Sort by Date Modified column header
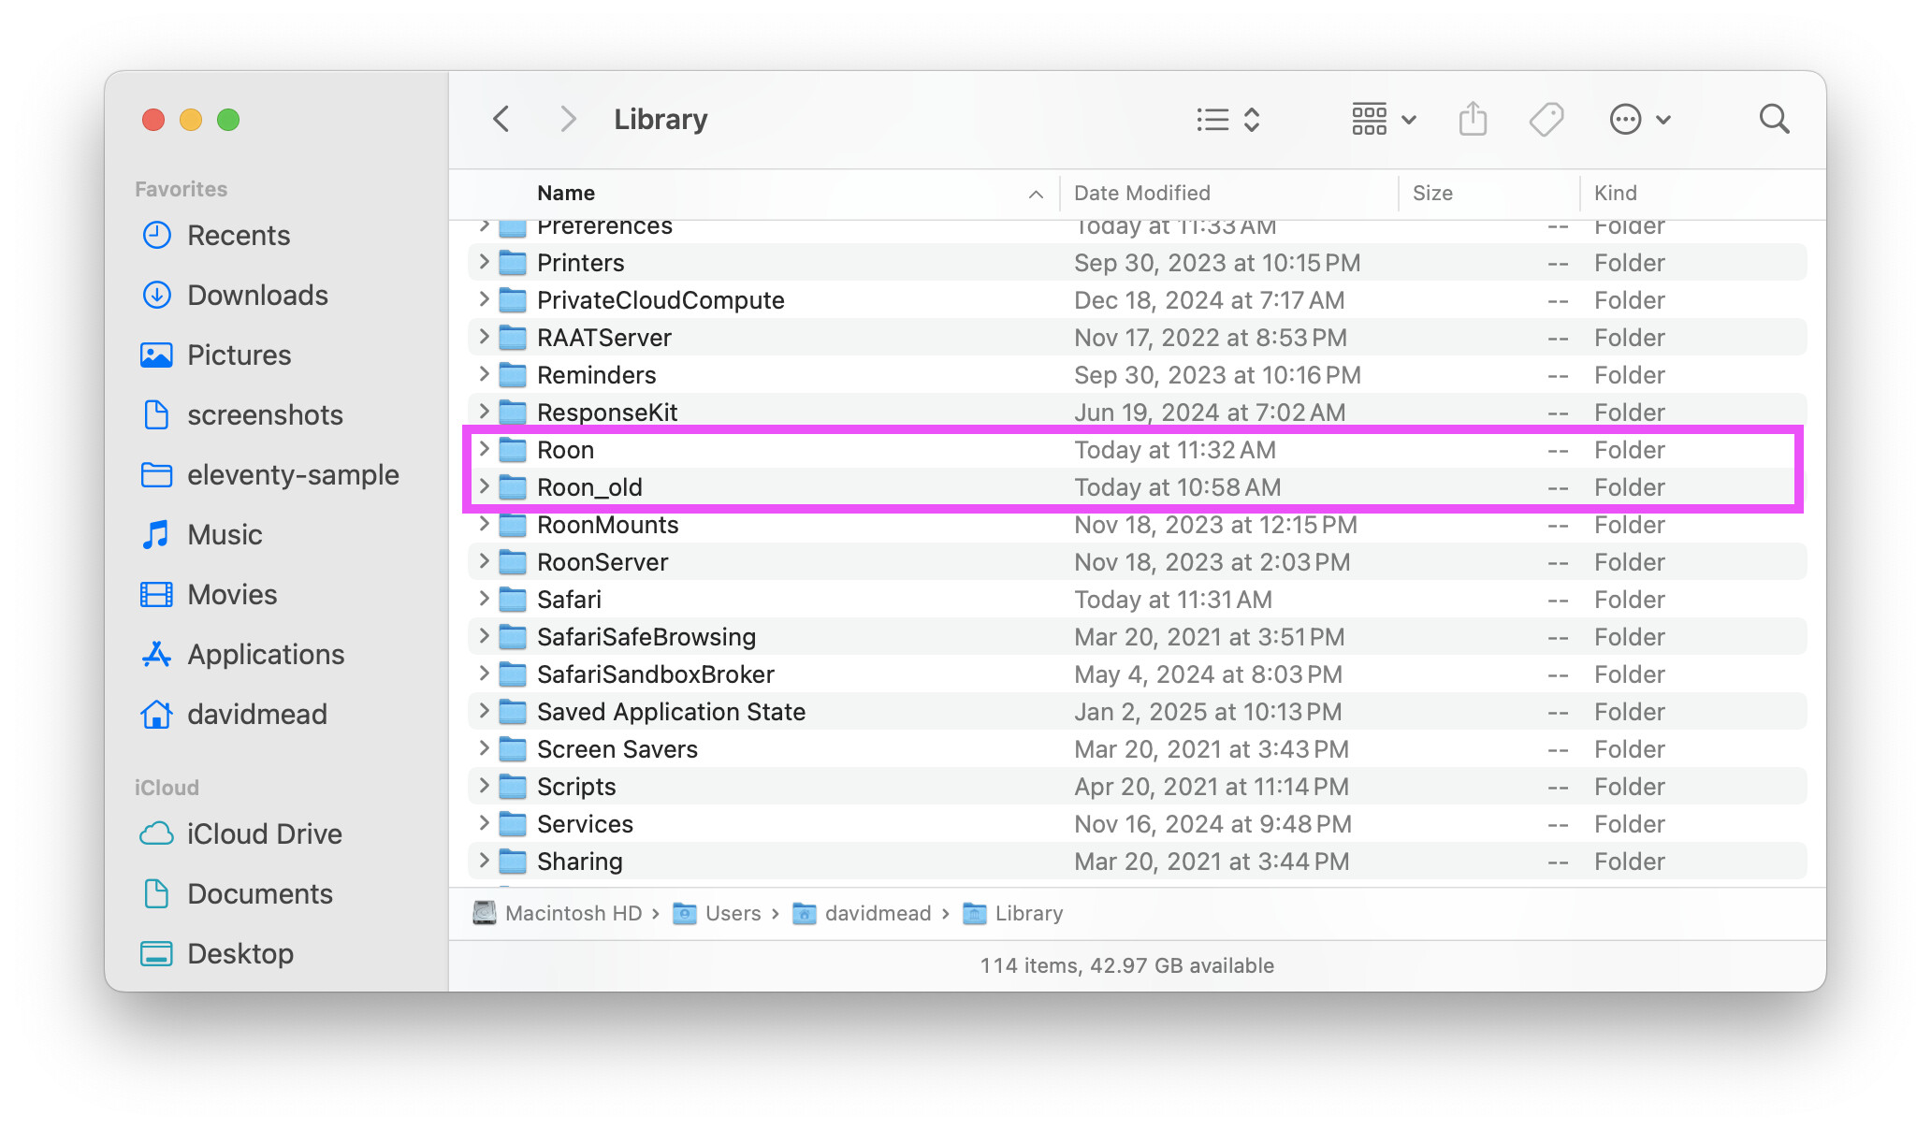This screenshot has height=1130, width=1931. pyautogui.click(x=1141, y=193)
